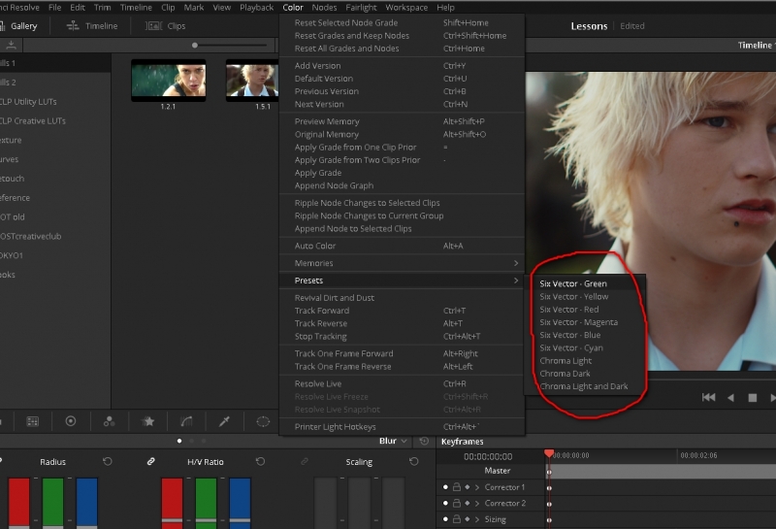Image resolution: width=776 pixels, height=529 pixels.
Task: Click the gallery thumbnail size slider
Action: (x=196, y=46)
